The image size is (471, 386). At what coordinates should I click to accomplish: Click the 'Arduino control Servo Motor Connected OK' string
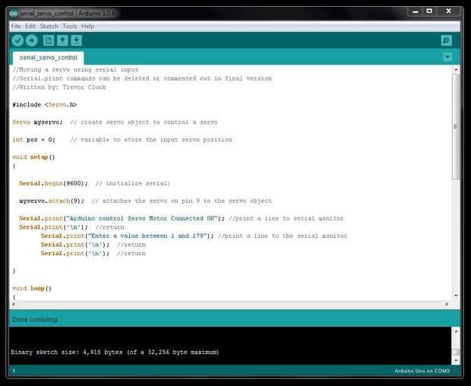point(143,218)
